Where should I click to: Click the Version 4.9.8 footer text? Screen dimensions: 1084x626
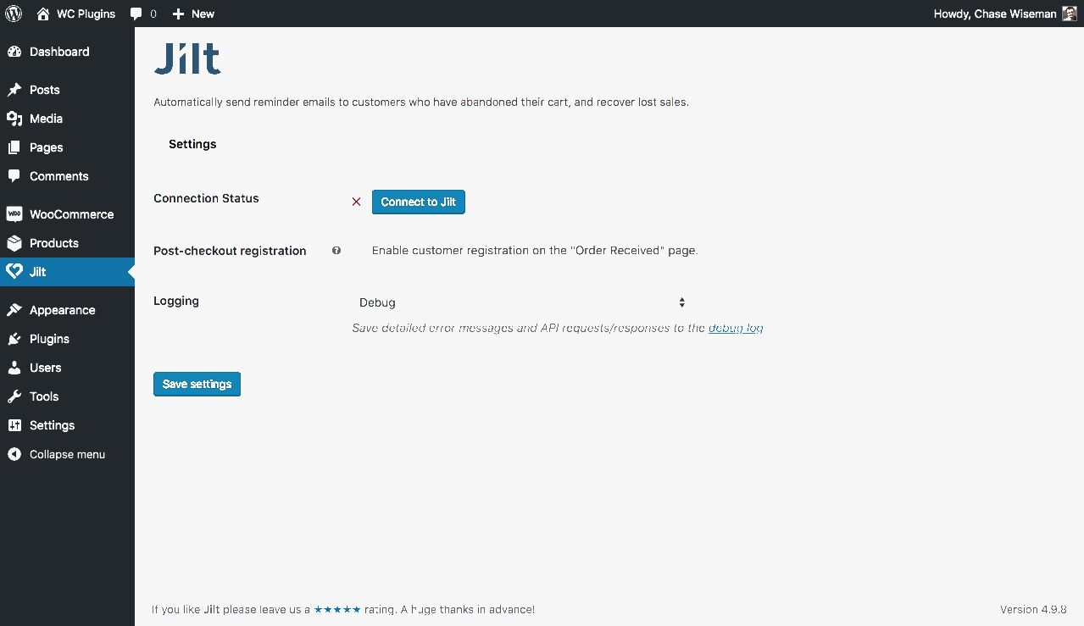click(1033, 609)
